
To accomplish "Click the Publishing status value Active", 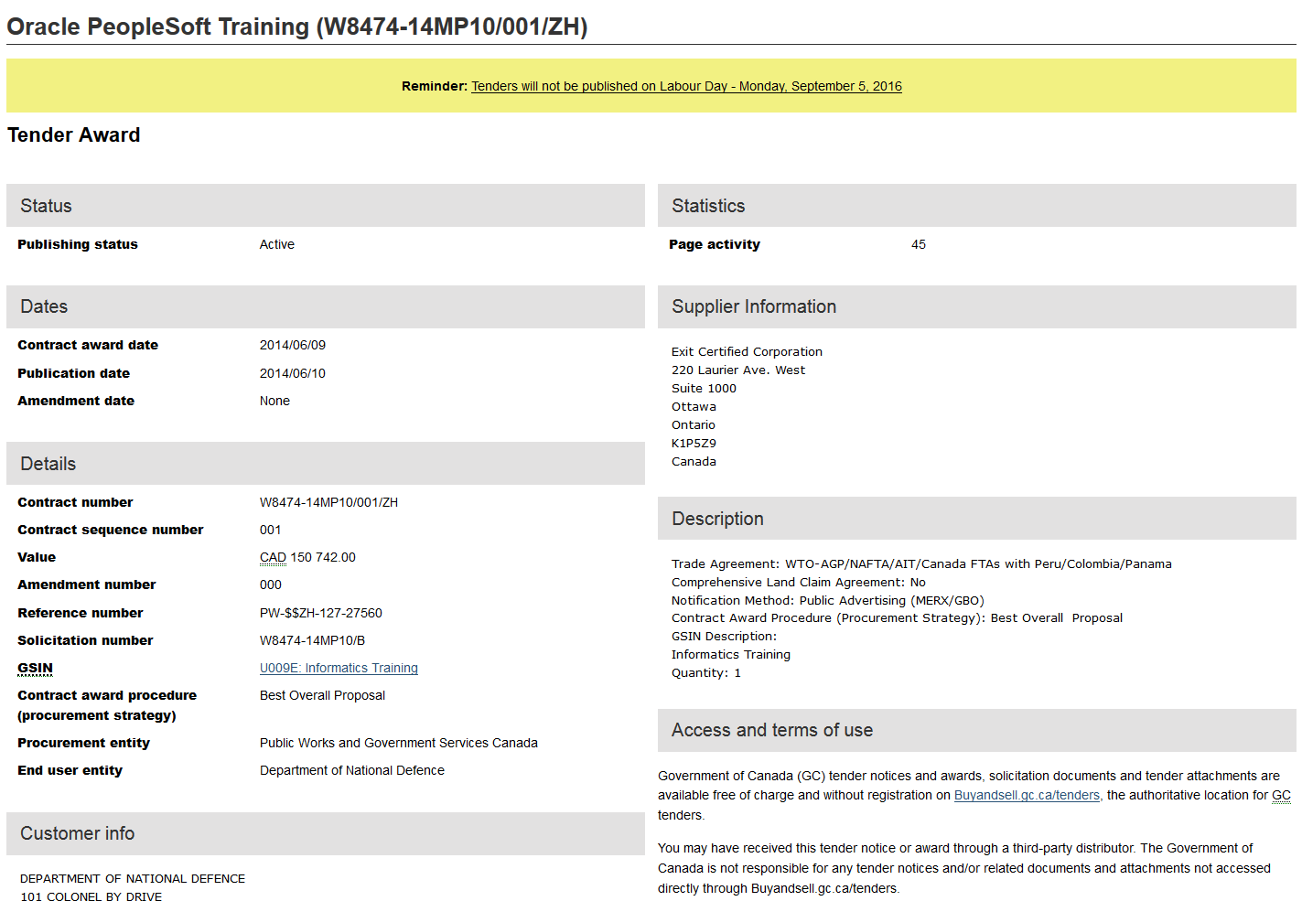I will [x=277, y=244].
